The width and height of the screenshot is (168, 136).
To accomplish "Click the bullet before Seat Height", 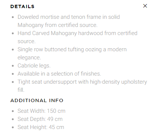I will coord(13,128).
